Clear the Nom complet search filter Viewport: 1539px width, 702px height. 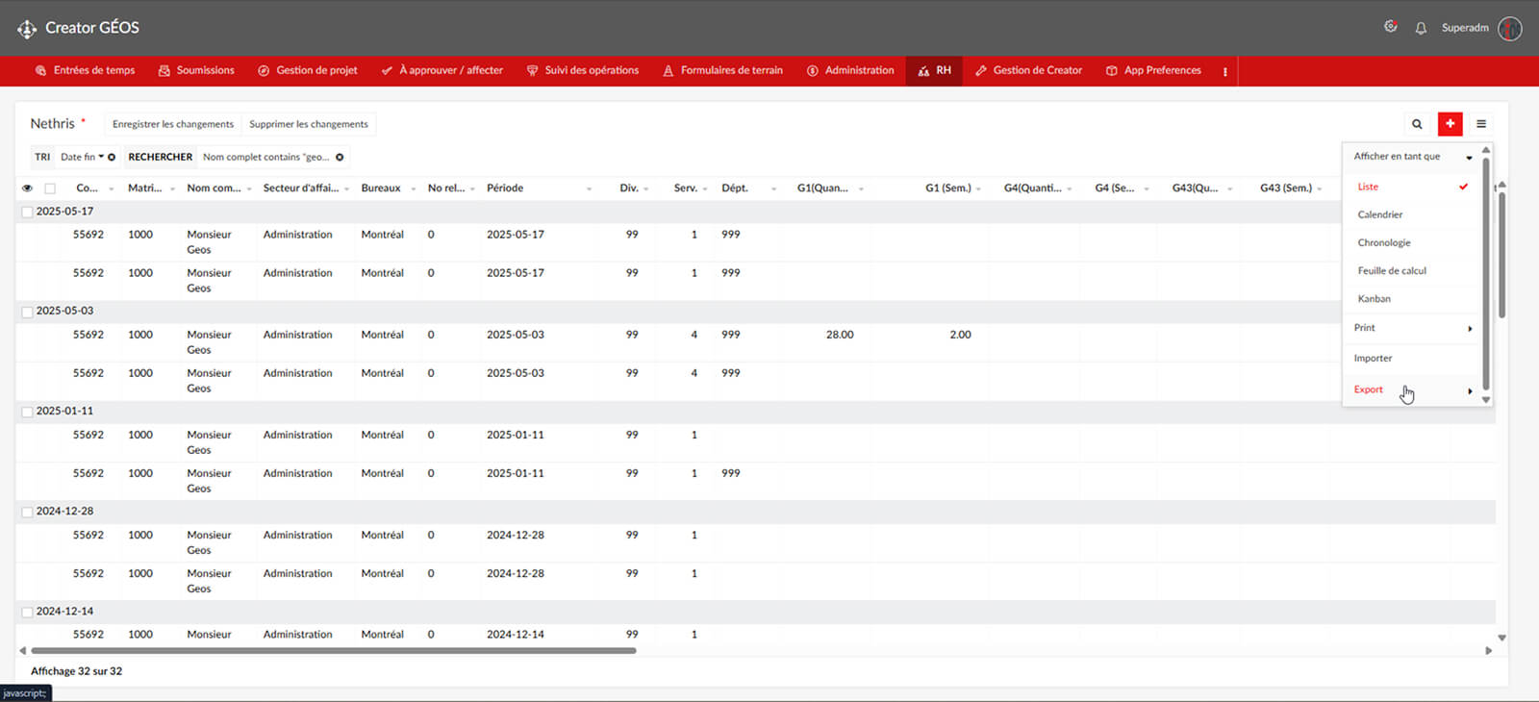340,157
